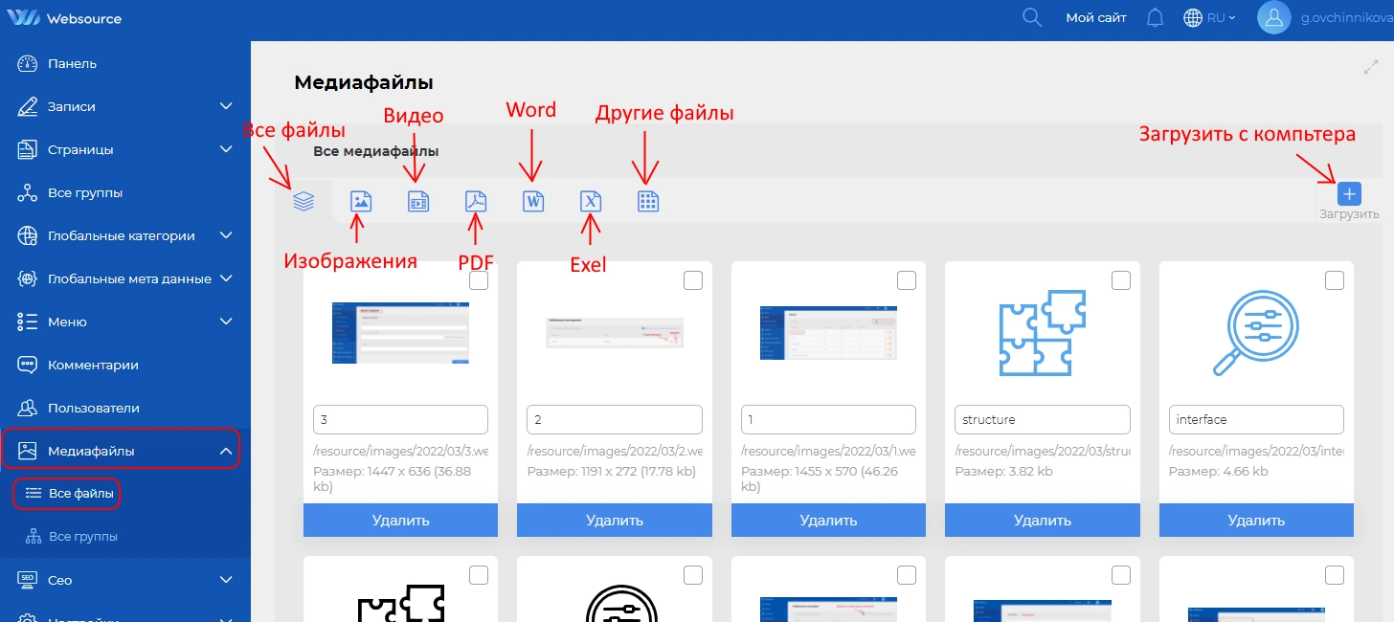1394x622 pixels.
Task: Open notifications bell icon
Action: pyautogui.click(x=1156, y=17)
